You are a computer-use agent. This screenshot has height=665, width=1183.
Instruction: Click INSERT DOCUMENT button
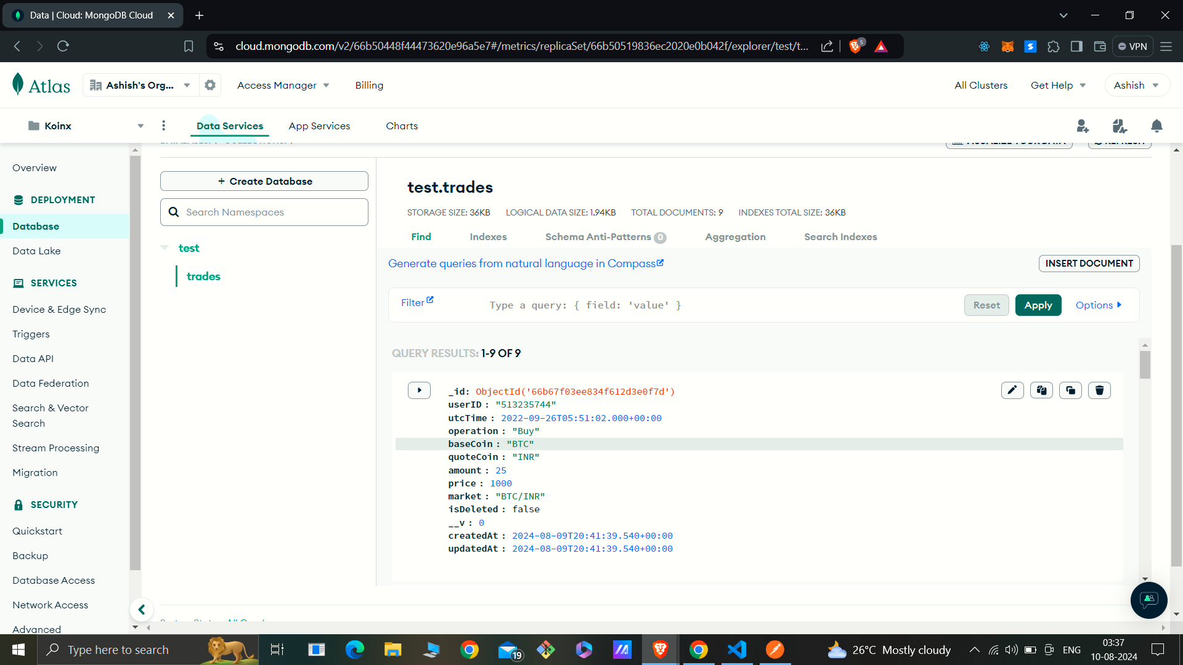click(1089, 263)
